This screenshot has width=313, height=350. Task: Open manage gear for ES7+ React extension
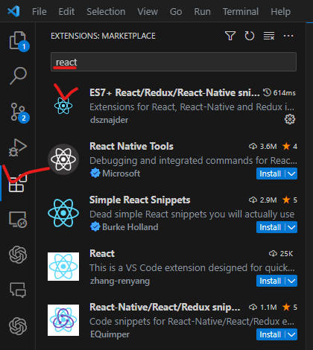[290, 119]
